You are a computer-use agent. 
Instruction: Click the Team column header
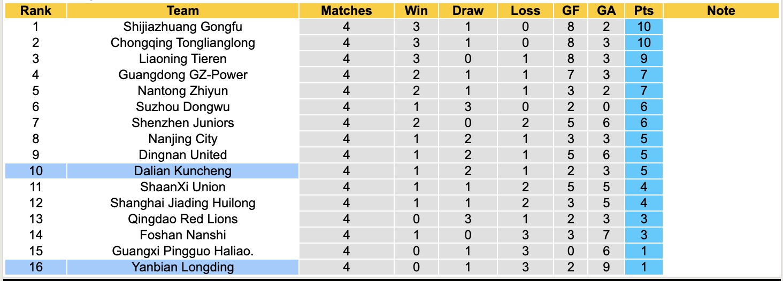tap(183, 11)
